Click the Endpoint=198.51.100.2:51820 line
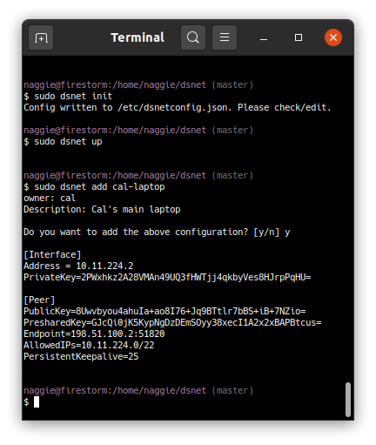The width and height of the screenshot is (376, 445). (94, 334)
